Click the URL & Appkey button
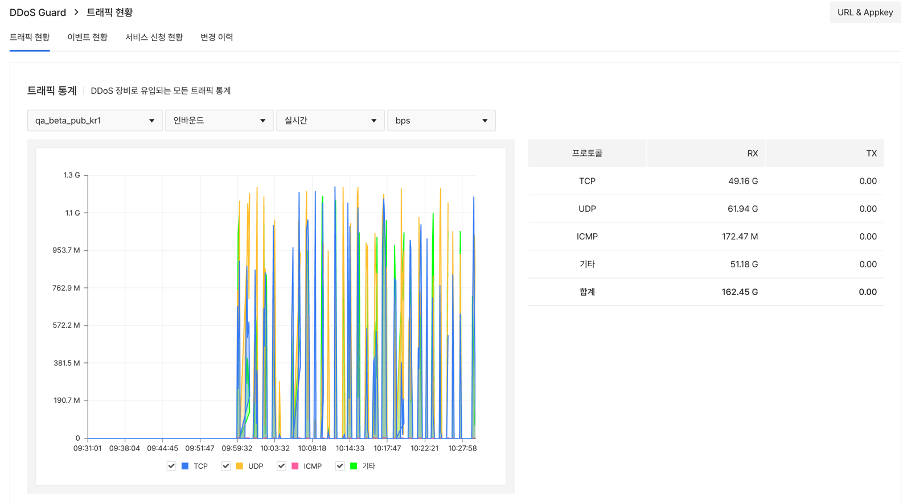The height and width of the screenshot is (504, 911). [x=865, y=13]
